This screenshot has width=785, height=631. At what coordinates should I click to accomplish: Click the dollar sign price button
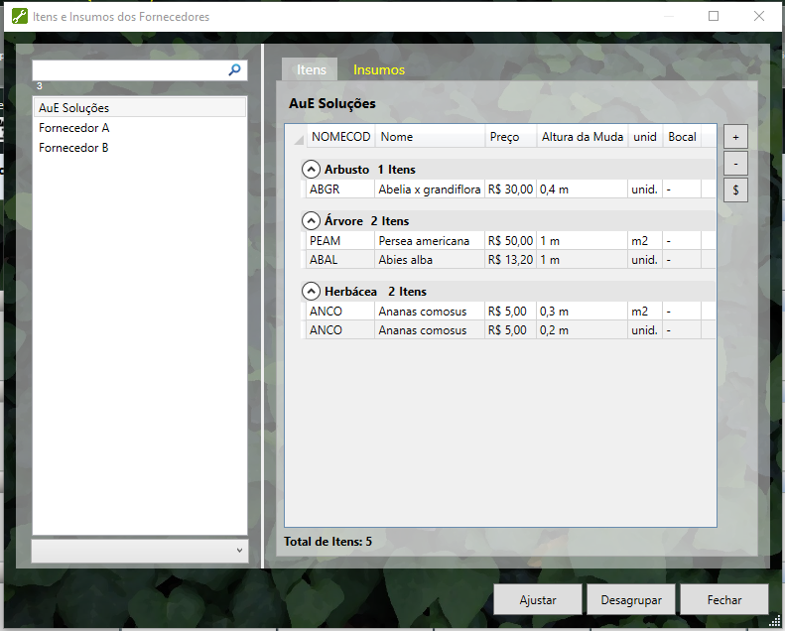click(735, 189)
